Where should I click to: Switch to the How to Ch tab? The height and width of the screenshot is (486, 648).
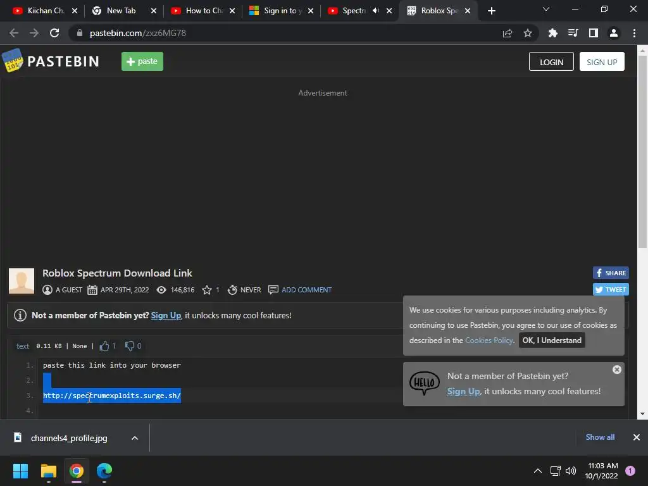click(202, 11)
